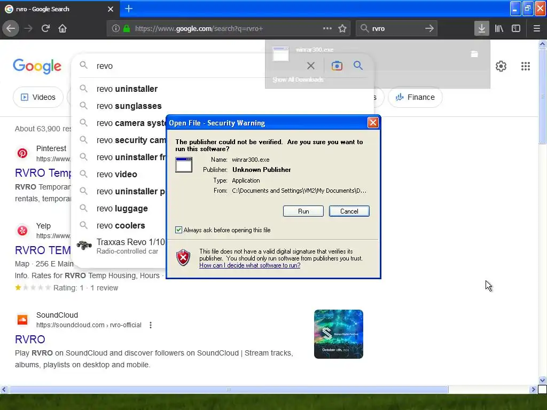547x410 pixels.
Task: Clear the Google search box text
Action: [x=311, y=66]
